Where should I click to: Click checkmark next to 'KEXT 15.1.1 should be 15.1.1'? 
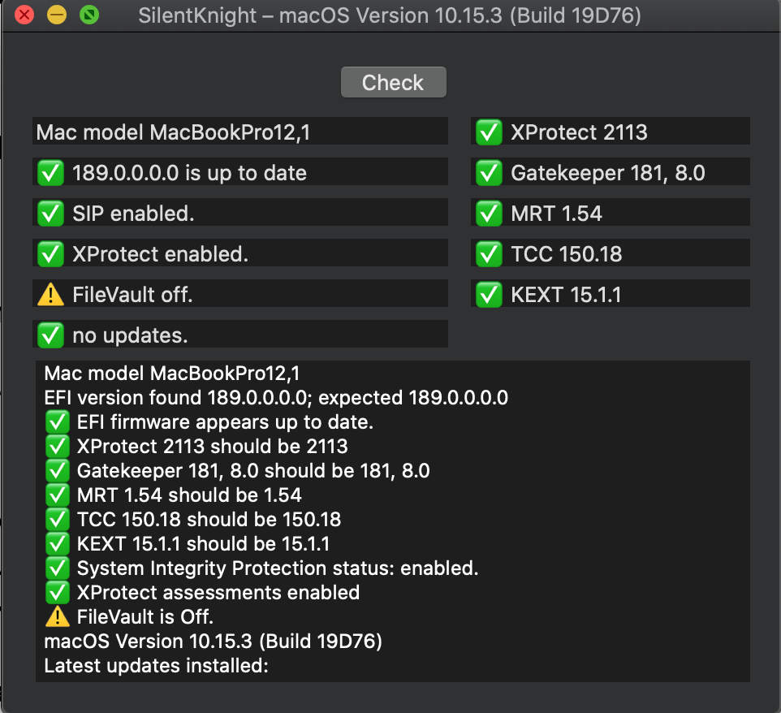tap(58, 543)
